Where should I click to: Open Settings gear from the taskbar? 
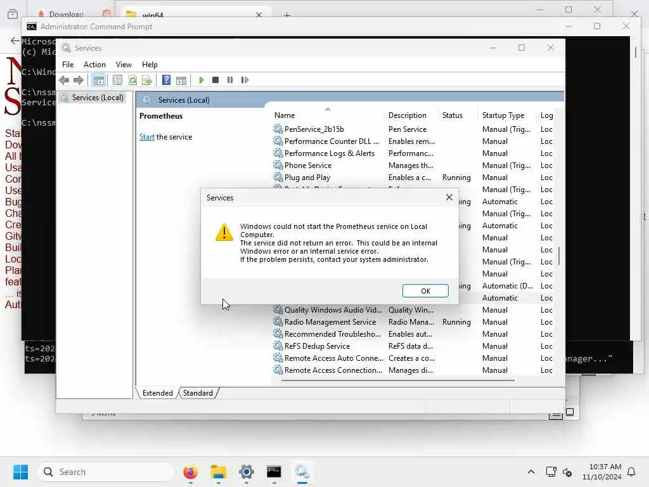tap(247, 472)
